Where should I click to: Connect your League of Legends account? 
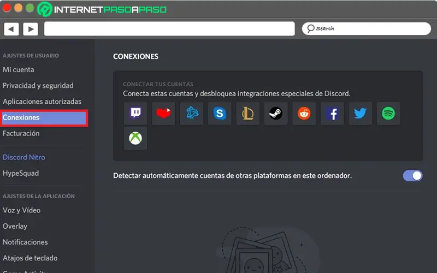tap(248, 113)
